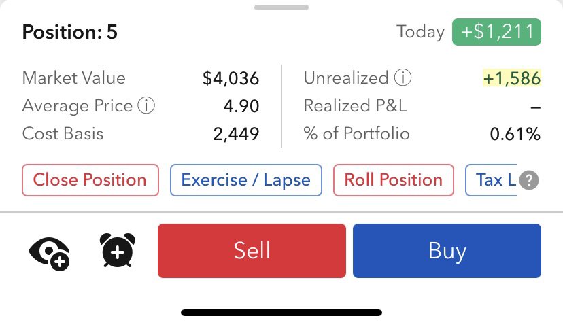Select the Cost Basis 2,449 row
The width and height of the screenshot is (563, 327).
[140, 134]
